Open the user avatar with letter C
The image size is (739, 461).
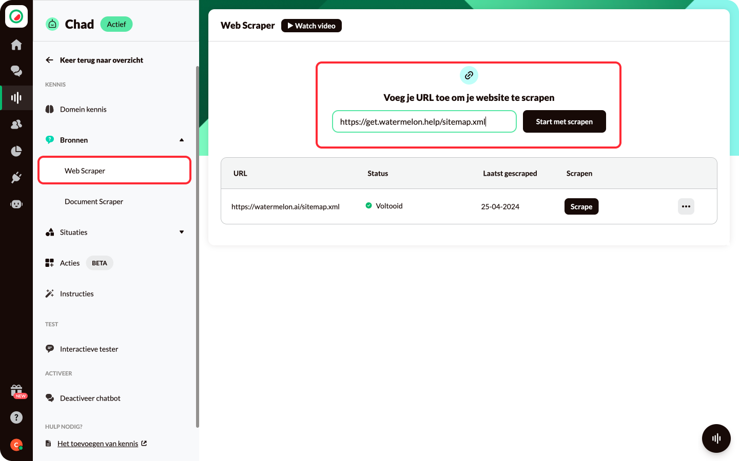[x=16, y=445]
